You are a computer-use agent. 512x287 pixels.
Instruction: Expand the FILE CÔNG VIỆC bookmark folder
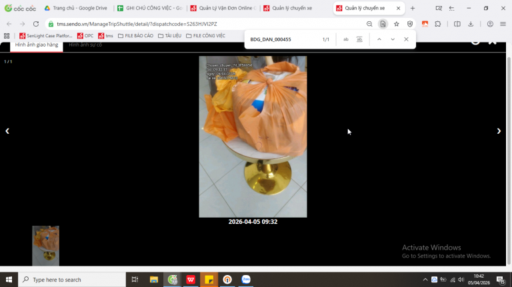tap(205, 36)
